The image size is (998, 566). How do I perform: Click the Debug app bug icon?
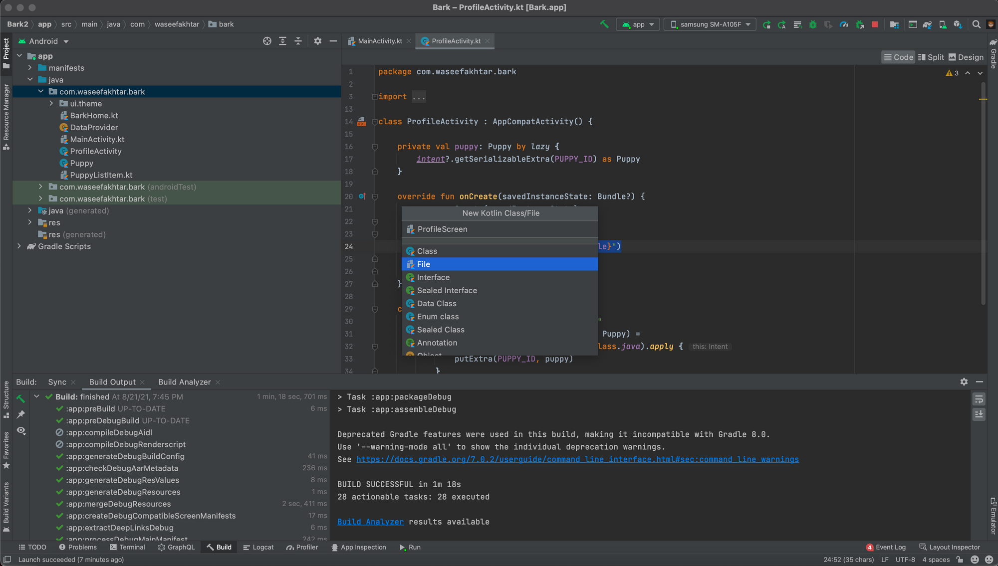pyautogui.click(x=813, y=24)
